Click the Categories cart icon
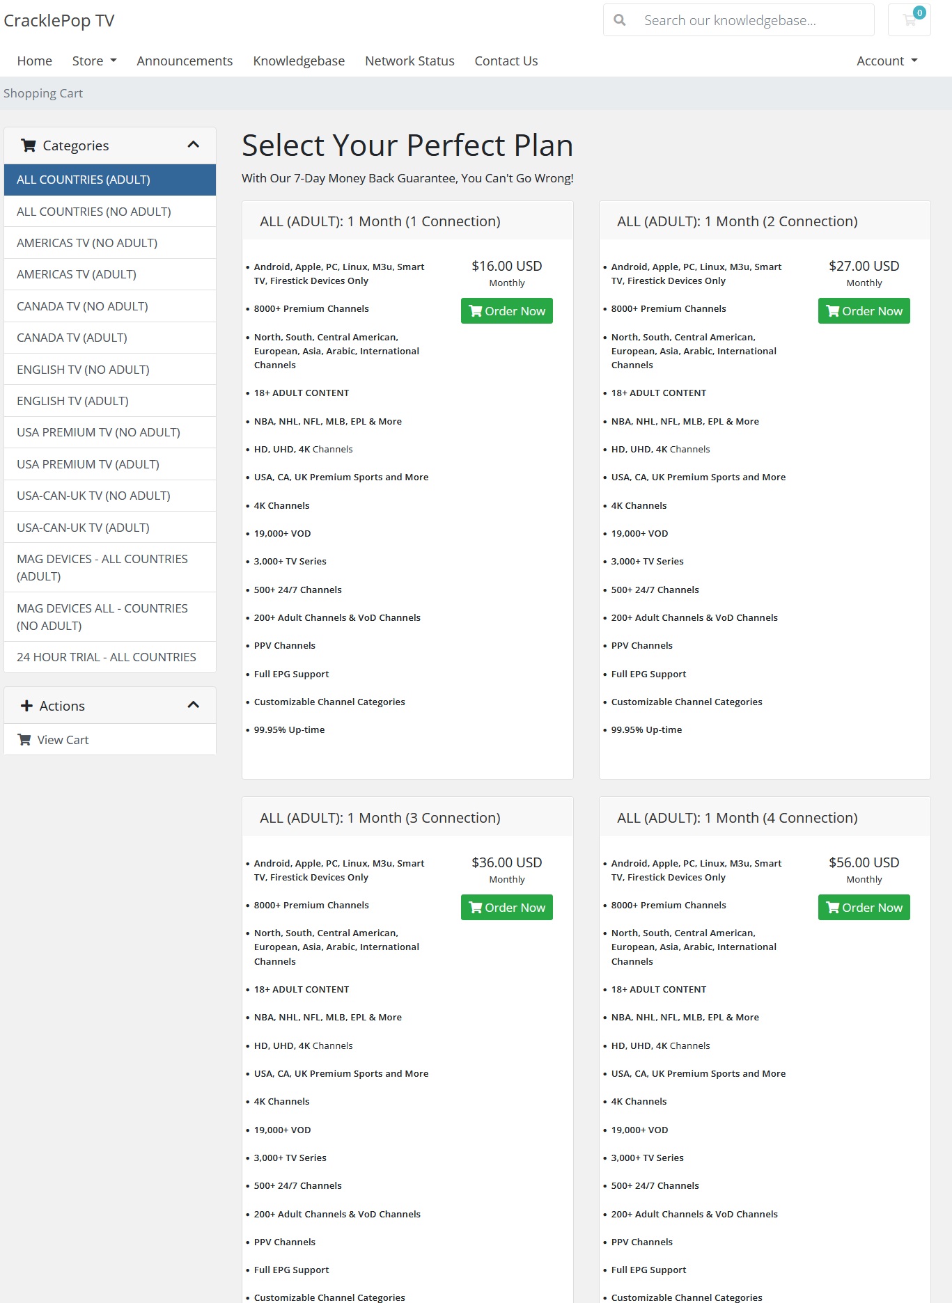Screen dimensions: 952x1303 [29, 145]
